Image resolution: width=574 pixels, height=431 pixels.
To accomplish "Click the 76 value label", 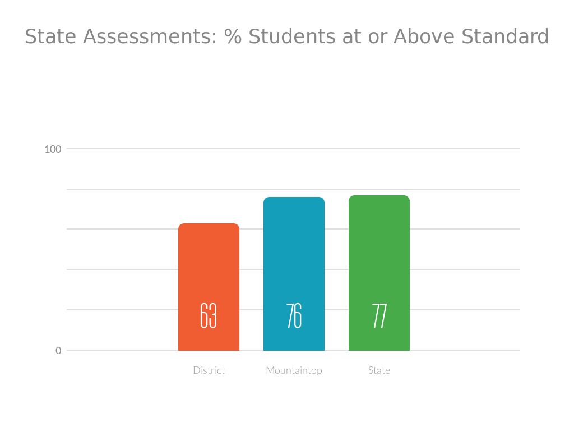I will (x=294, y=316).
